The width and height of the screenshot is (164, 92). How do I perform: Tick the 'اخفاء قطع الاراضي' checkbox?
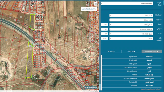95,9
